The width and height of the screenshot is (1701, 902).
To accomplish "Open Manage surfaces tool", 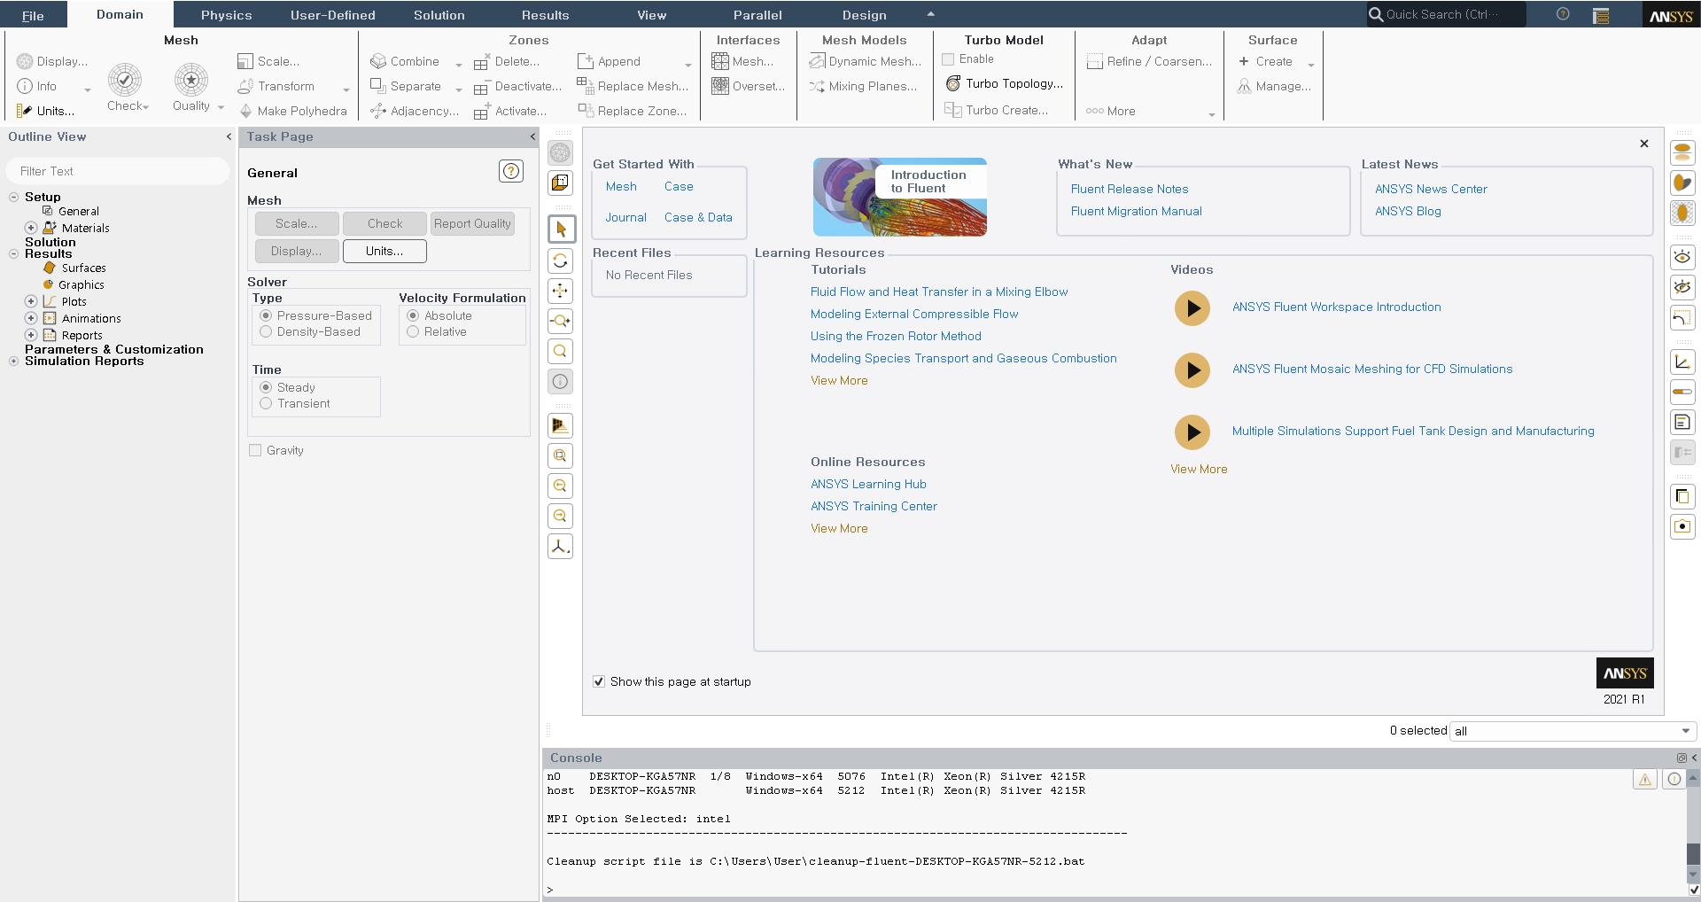I will (1274, 86).
